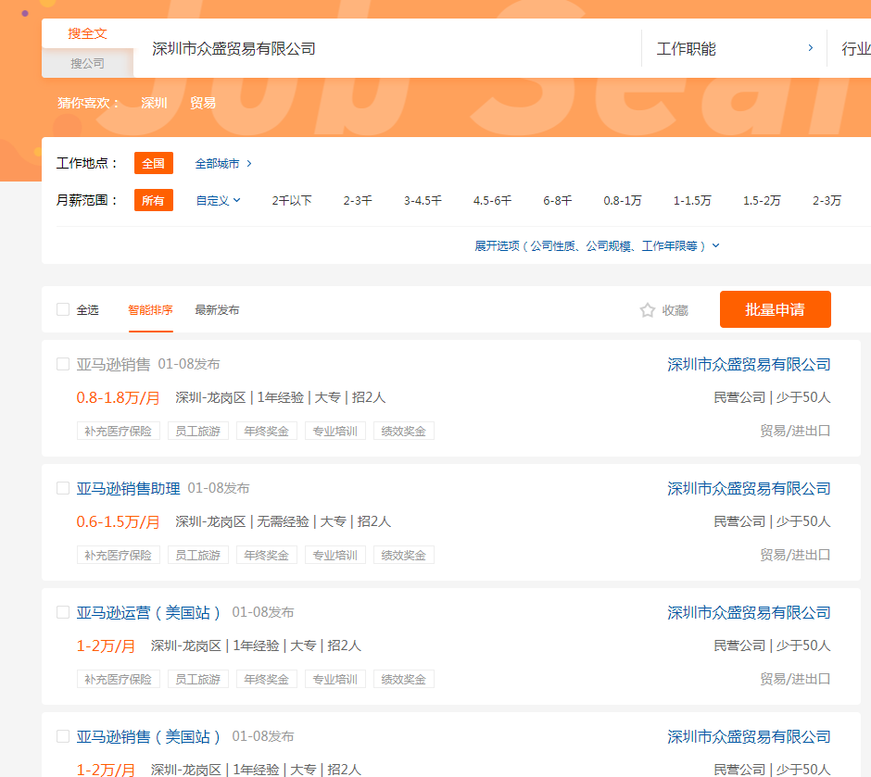Check the box beside 亚马逊销售助理
The height and width of the screenshot is (777, 871).
coord(63,488)
